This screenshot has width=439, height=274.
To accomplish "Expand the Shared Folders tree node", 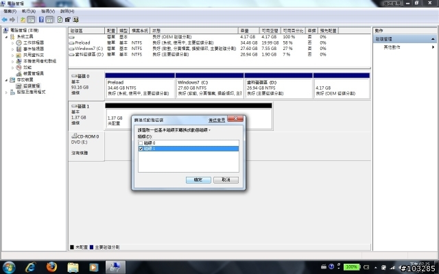I will click(12, 55).
